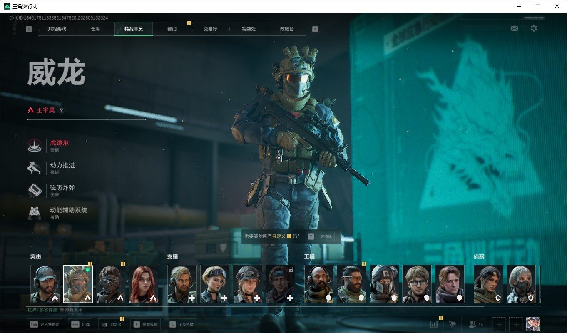Open the 干员档案 button
567x333 pixels.
182,324
